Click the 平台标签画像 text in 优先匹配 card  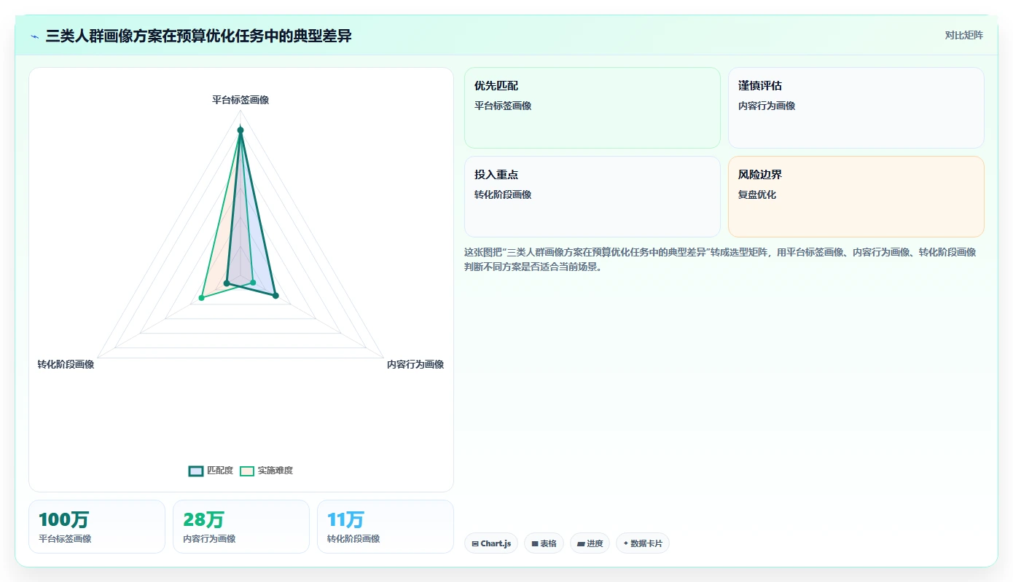pyautogui.click(x=503, y=106)
